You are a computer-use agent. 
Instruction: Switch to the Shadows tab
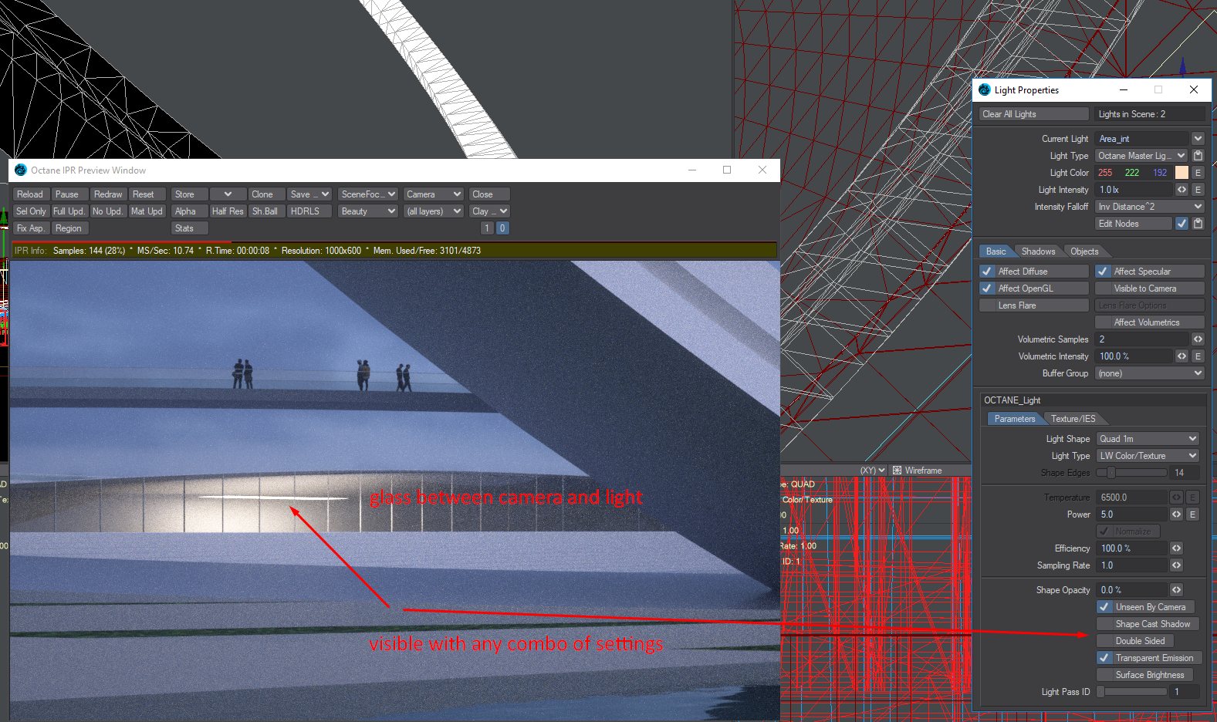[1038, 251]
